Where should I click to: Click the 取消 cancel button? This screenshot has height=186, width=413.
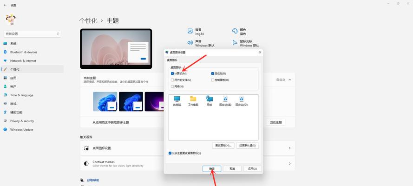232,169
